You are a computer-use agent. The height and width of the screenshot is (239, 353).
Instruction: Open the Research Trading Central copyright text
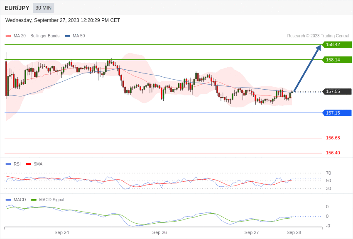click(x=318, y=36)
